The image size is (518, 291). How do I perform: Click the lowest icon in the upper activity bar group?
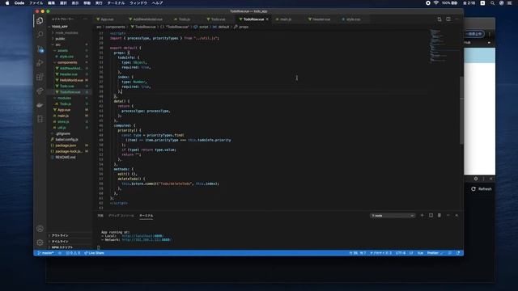pos(40,119)
